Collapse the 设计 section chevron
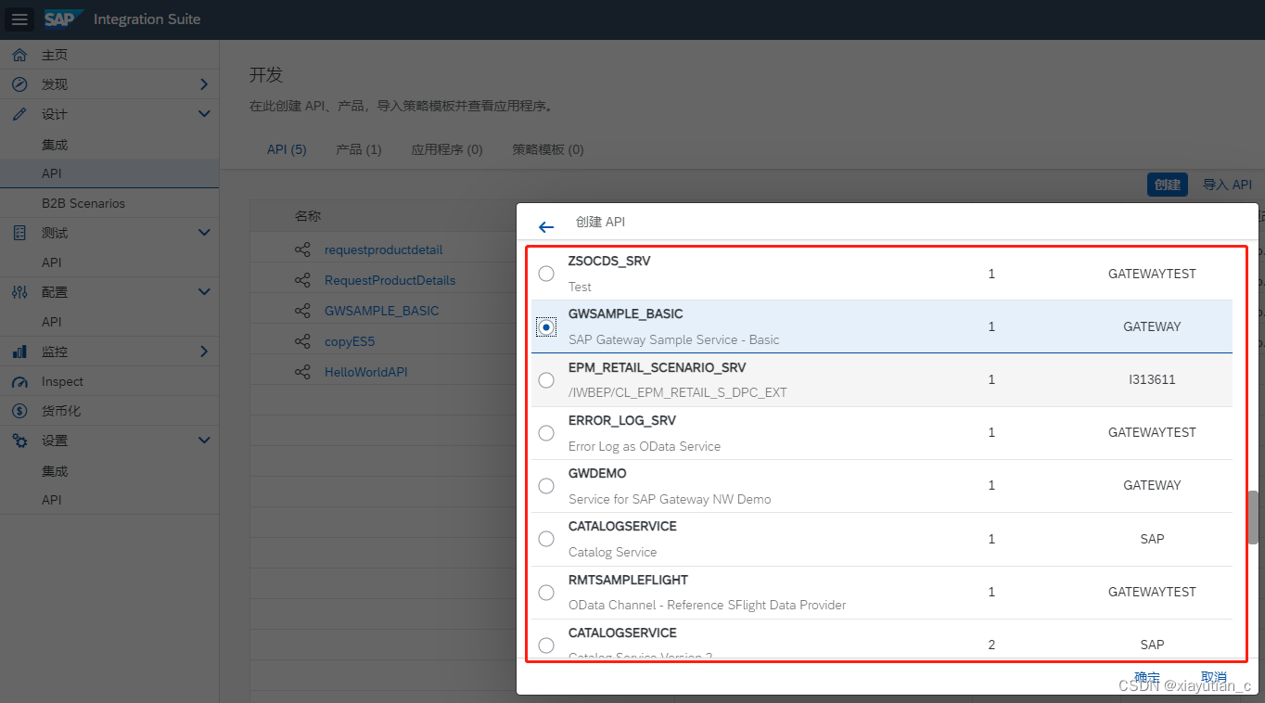The width and height of the screenshot is (1265, 703). [x=204, y=114]
